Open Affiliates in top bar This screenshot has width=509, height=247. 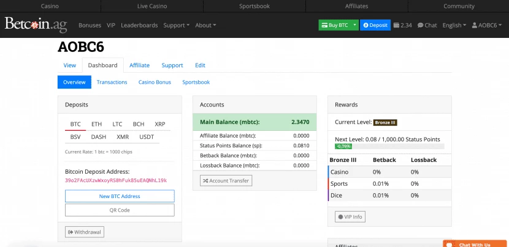[356, 6]
